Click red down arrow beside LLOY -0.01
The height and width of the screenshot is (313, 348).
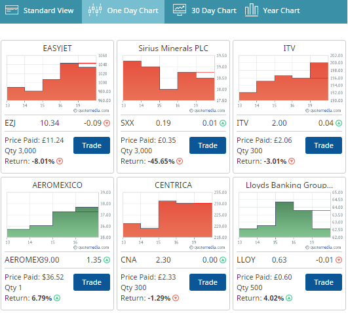[339, 260]
